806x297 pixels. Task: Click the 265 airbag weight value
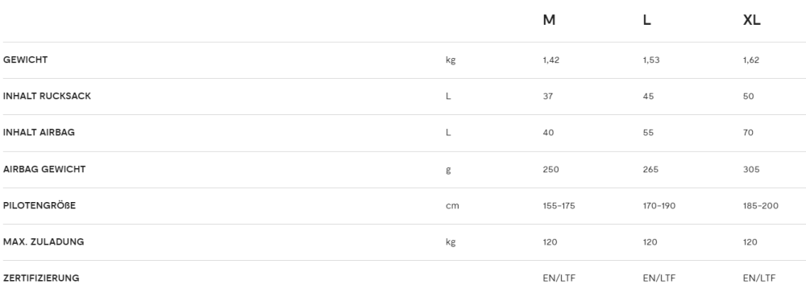[x=650, y=169]
